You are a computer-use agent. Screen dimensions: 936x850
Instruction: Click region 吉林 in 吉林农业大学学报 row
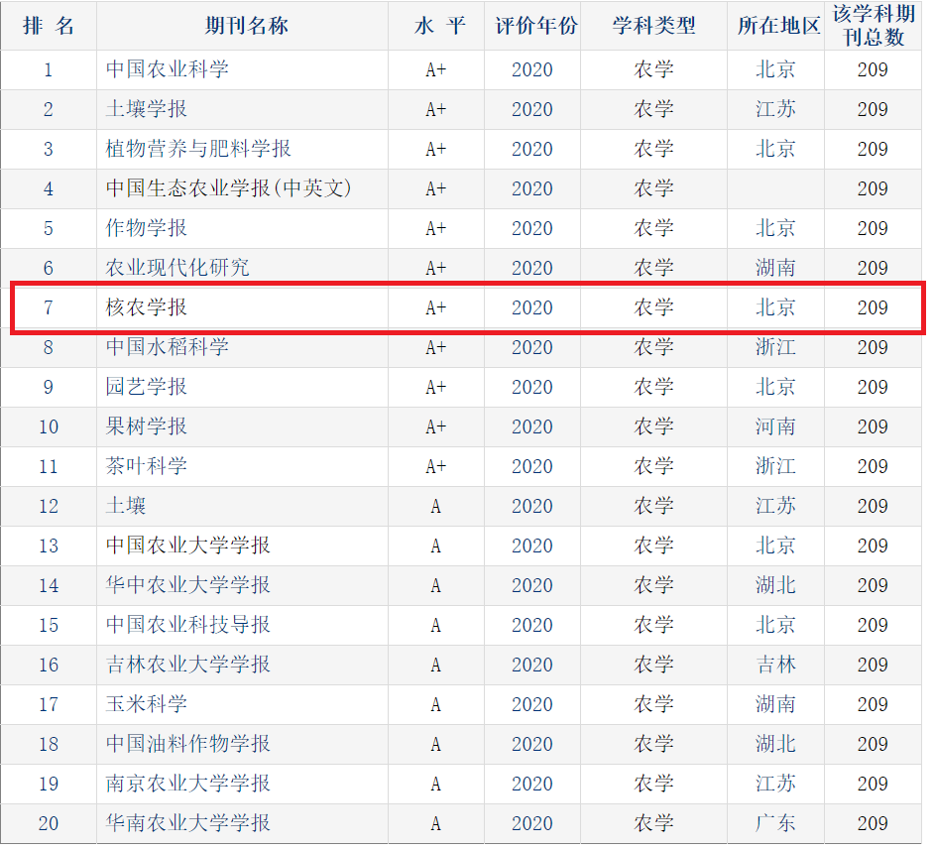click(775, 665)
